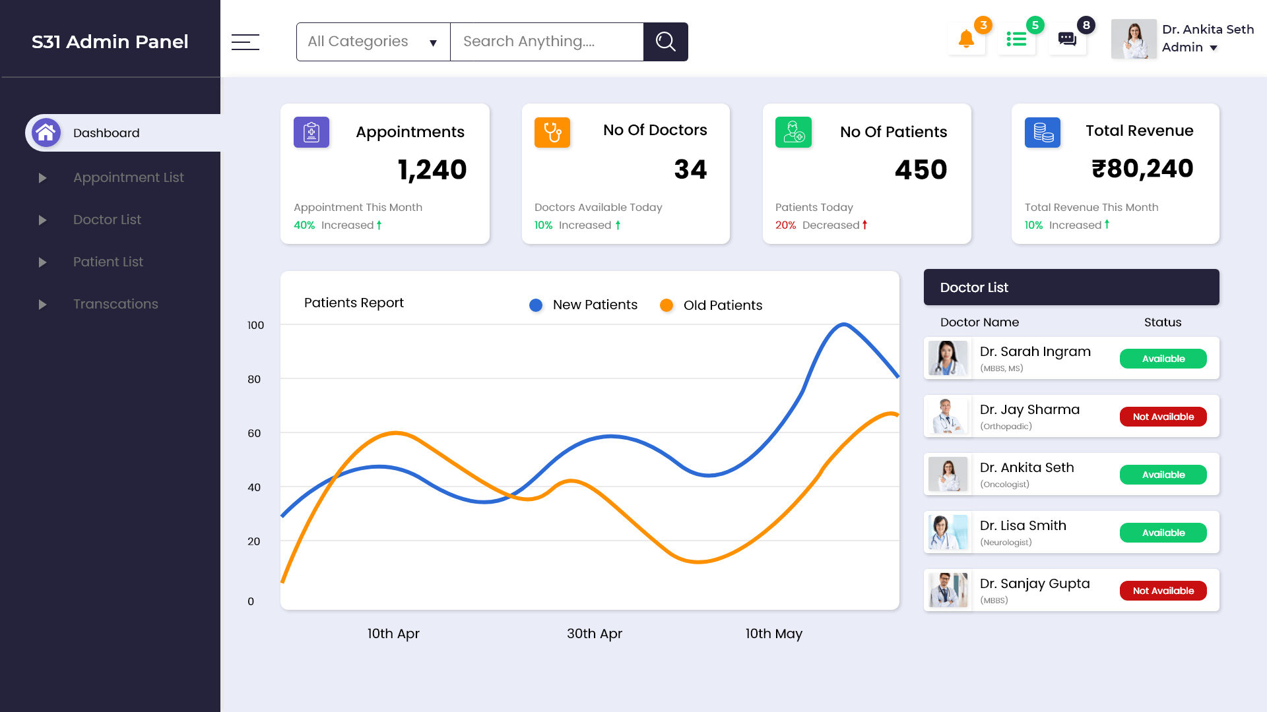Click Dr. Lisa Smith name
1267x712 pixels.
click(1023, 525)
